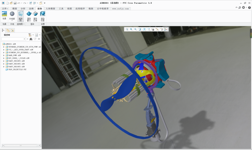Expand CVJ_-_LESS_OUTER_SHAFT.ASM node

pyautogui.click(x=4, y=50)
